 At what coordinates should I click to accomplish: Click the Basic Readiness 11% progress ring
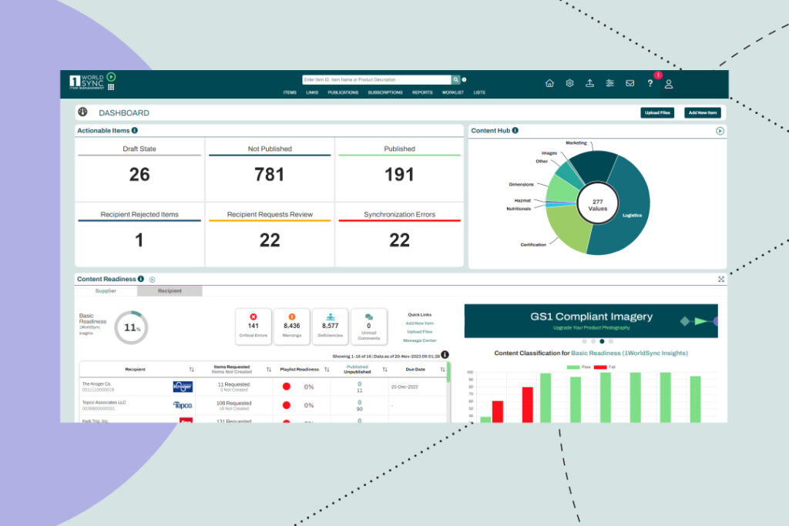[131, 327]
